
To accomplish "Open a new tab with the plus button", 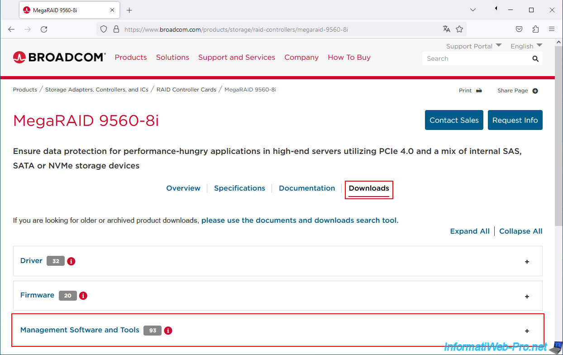I will 129,10.
